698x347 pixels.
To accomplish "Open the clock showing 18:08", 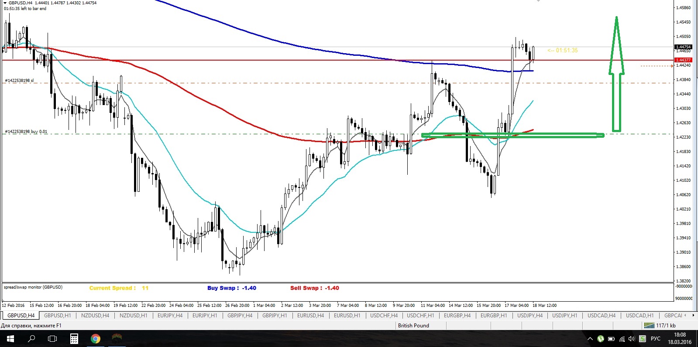I will [x=680, y=335].
